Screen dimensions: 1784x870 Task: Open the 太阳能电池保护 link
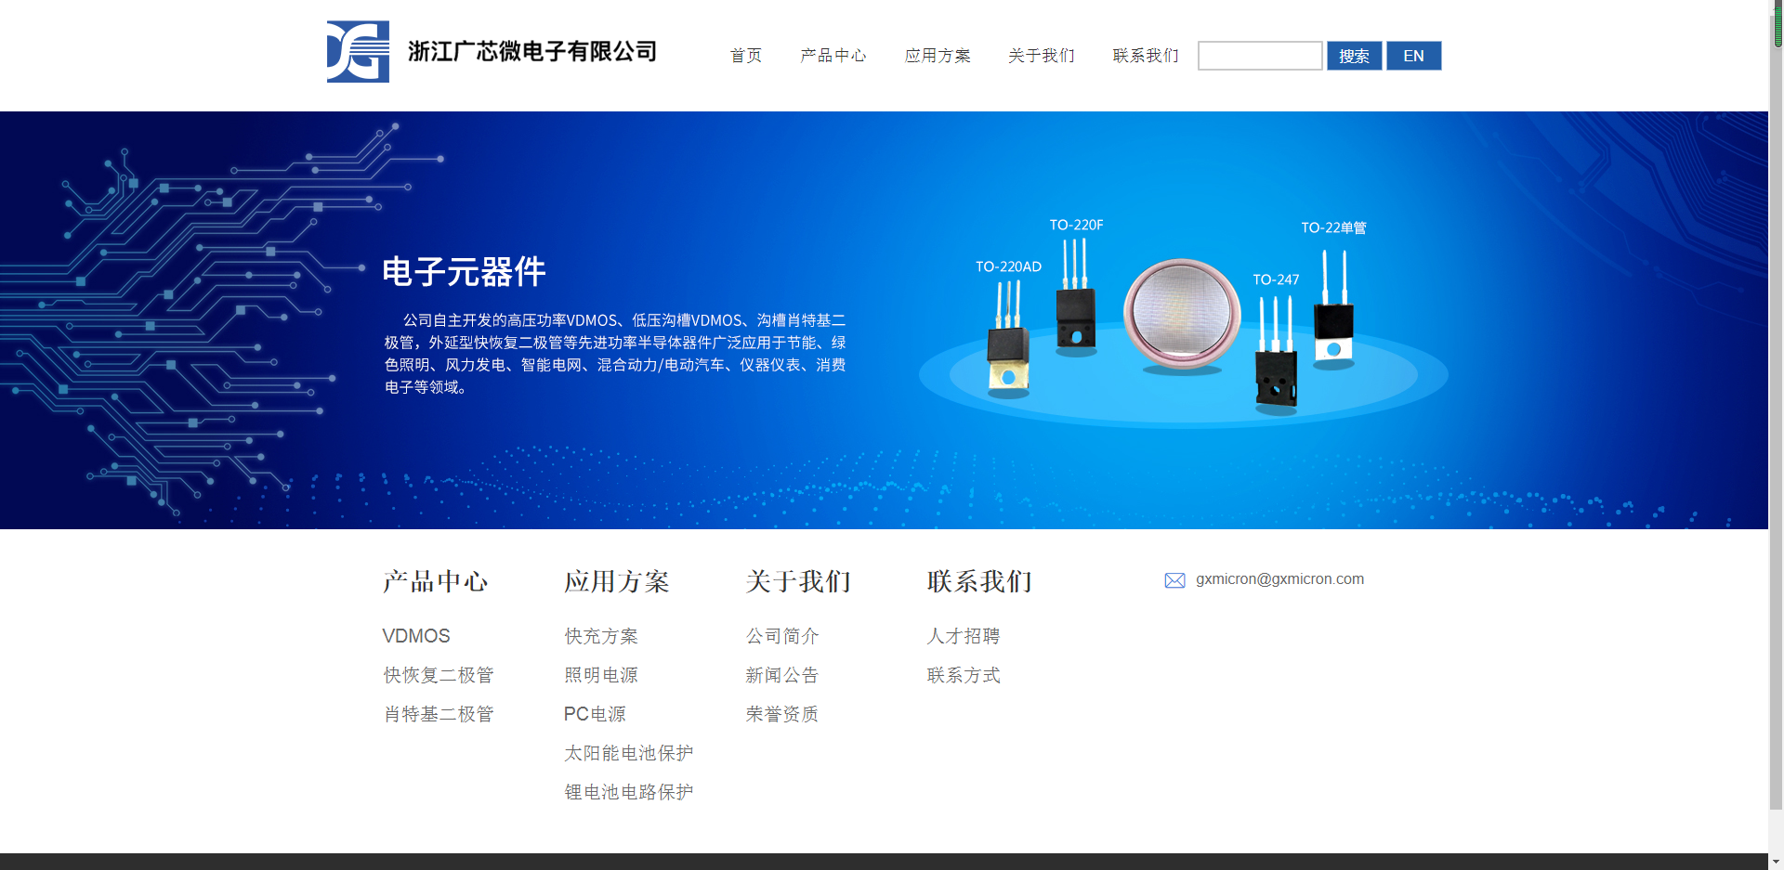629,753
